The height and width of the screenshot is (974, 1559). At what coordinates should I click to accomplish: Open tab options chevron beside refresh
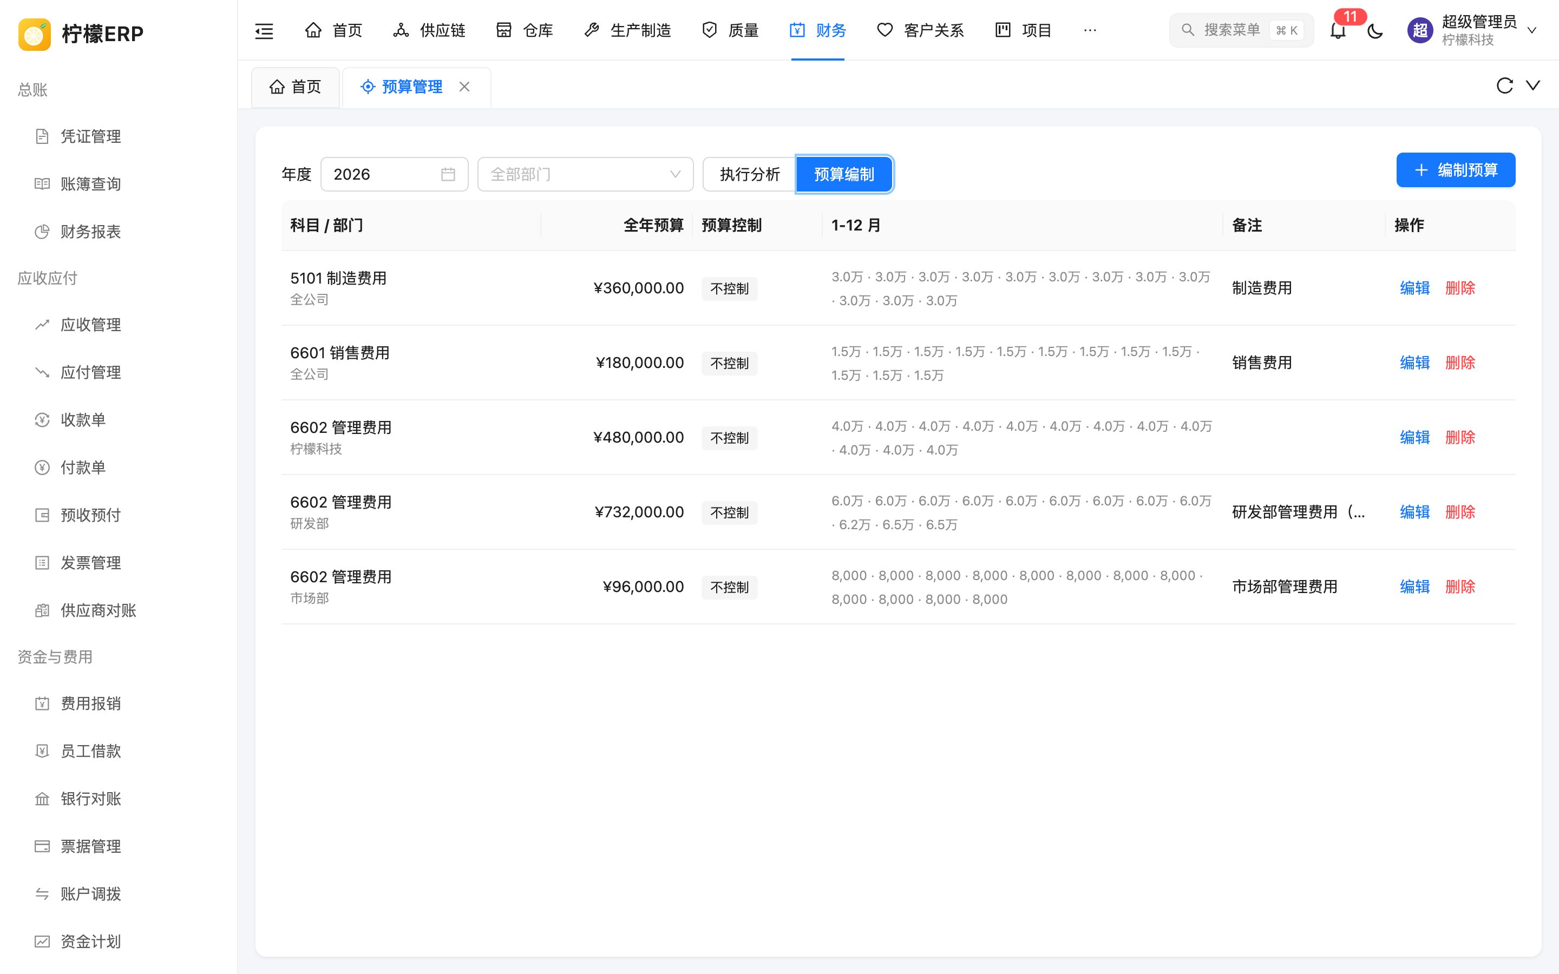point(1533,85)
